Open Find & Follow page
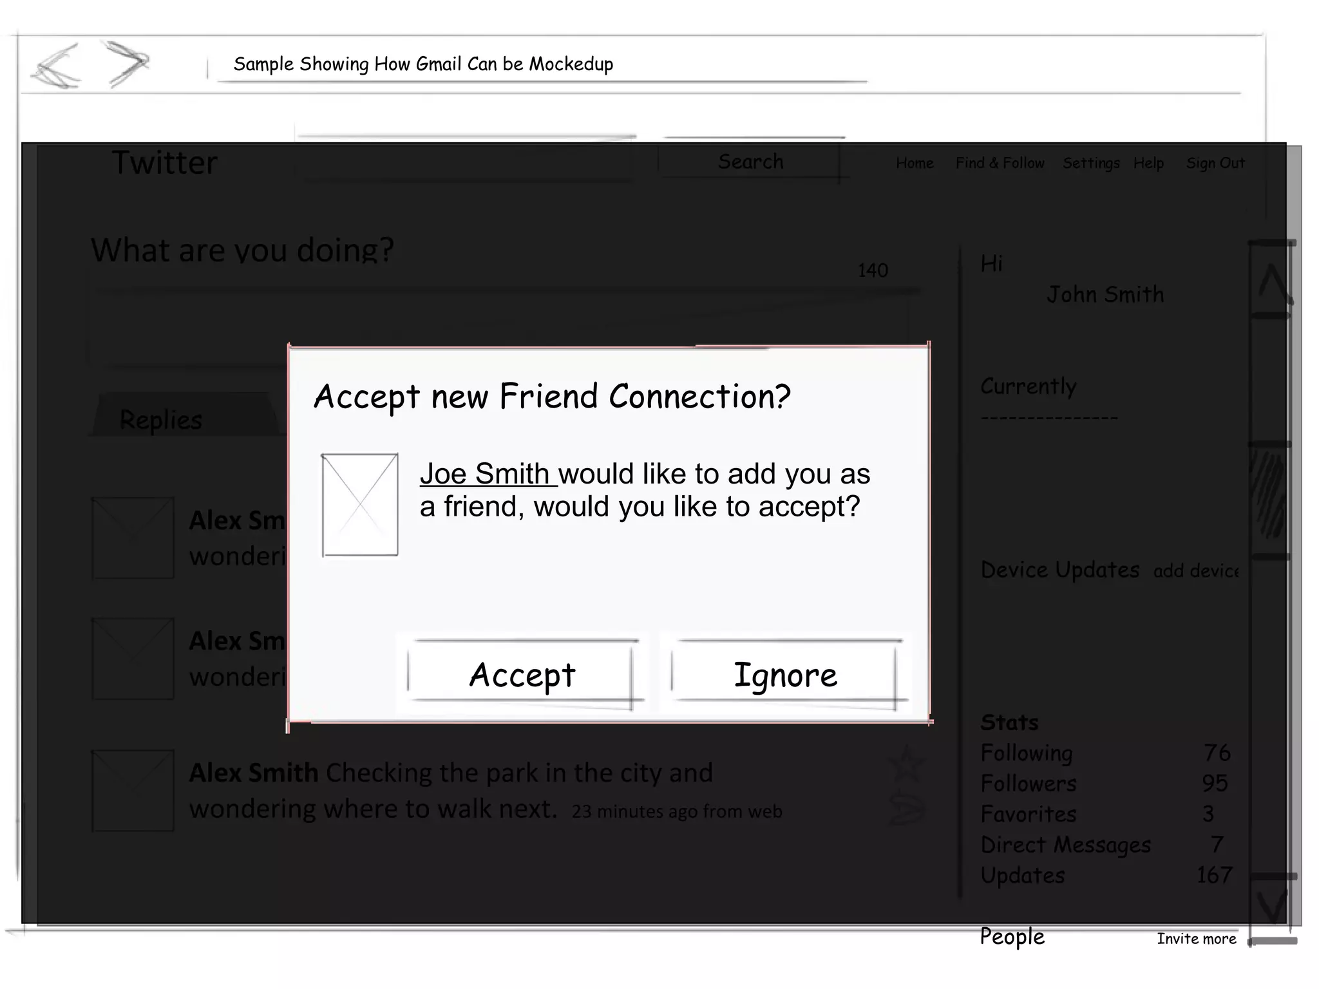Viewport: 1319px width, 989px height. pyautogui.click(x=1000, y=163)
